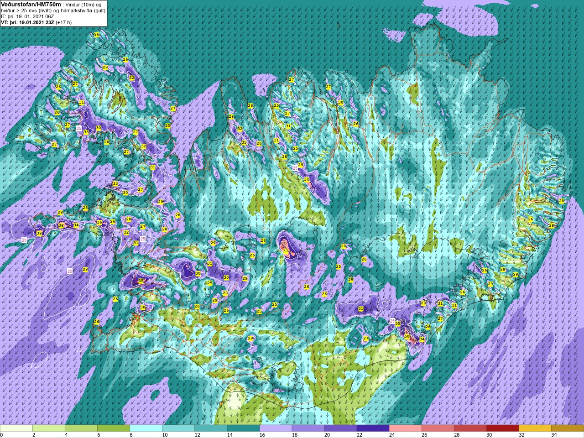Pick the dark teal 14–16 legend swatch
This screenshot has height=438, width=584.
click(x=243, y=428)
